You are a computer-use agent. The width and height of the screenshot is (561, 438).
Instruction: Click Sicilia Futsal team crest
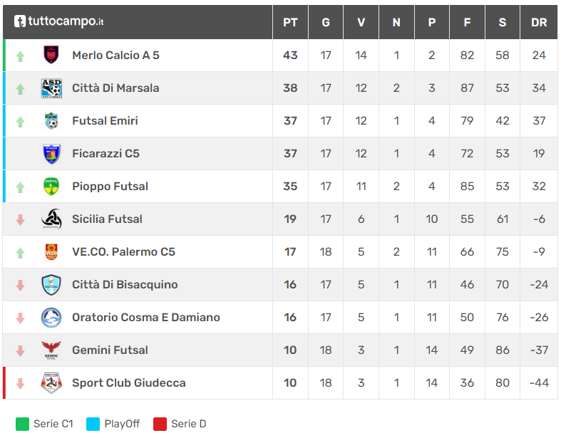click(51, 219)
